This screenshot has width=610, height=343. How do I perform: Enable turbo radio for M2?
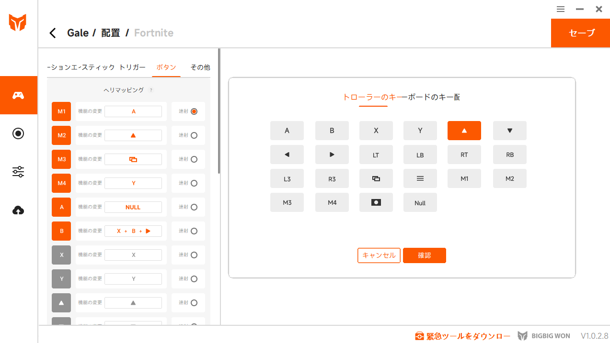click(x=194, y=135)
